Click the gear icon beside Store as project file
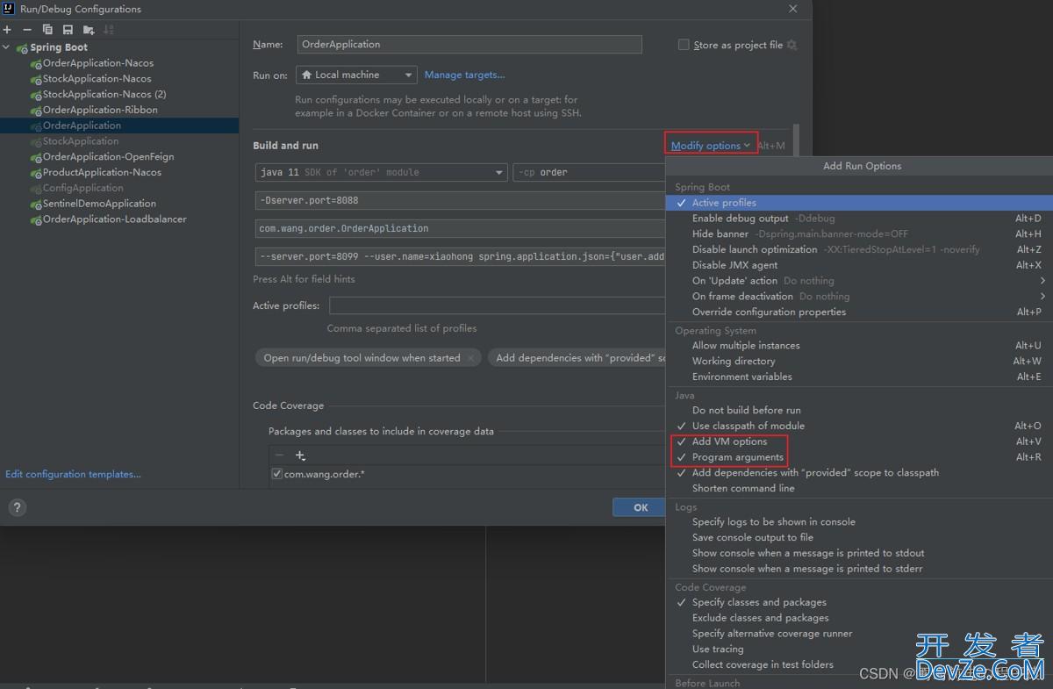Image resolution: width=1053 pixels, height=689 pixels. pyautogui.click(x=792, y=45)
